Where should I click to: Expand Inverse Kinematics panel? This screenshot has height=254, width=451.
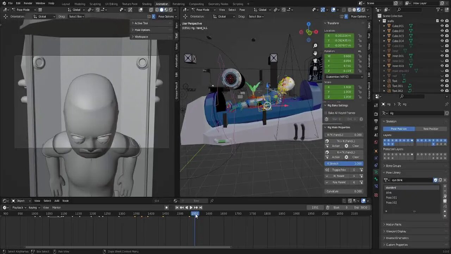coord(397,238)
